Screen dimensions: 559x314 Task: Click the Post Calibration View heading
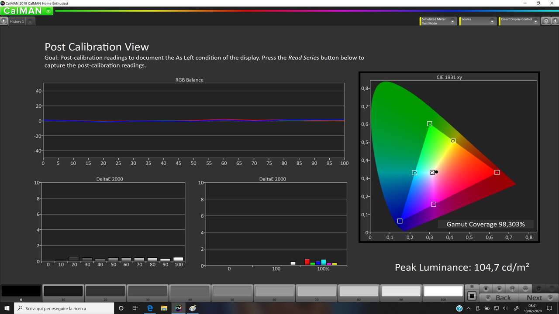97,47
